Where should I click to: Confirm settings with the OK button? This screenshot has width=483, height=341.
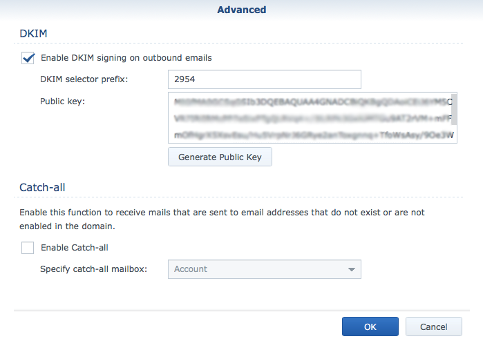[370, 327]
